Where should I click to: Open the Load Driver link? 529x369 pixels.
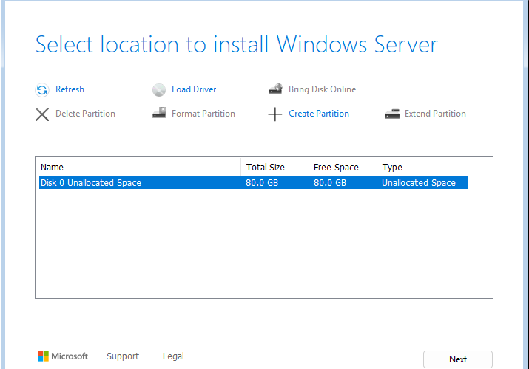tap(194, 89)
